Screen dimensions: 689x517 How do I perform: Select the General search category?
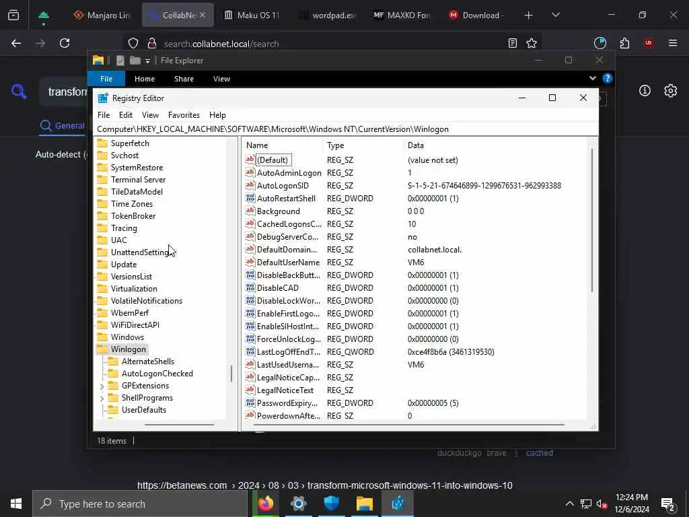pos(63,126)
